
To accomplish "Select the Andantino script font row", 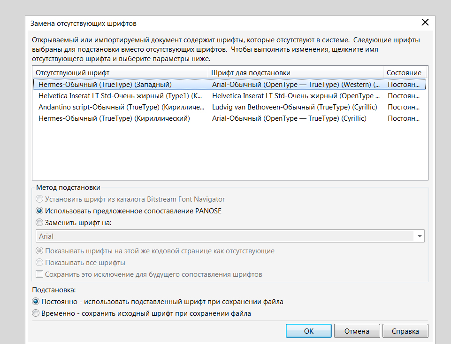I will pos(229,107).
